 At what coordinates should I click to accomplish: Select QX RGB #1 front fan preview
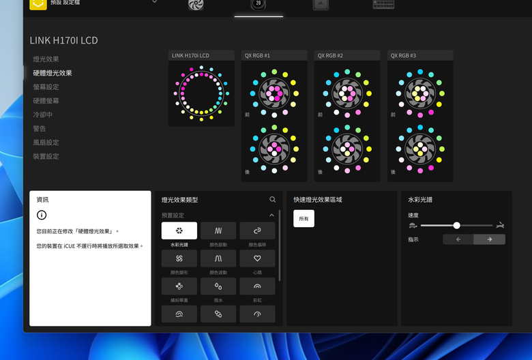coord(274,93)
